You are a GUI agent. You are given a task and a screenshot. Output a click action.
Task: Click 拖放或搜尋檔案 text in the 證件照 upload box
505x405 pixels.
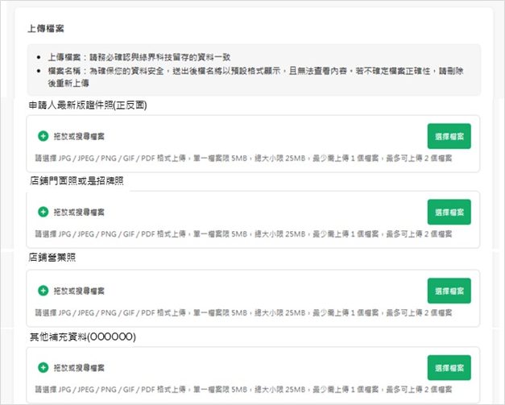(78, 136)
